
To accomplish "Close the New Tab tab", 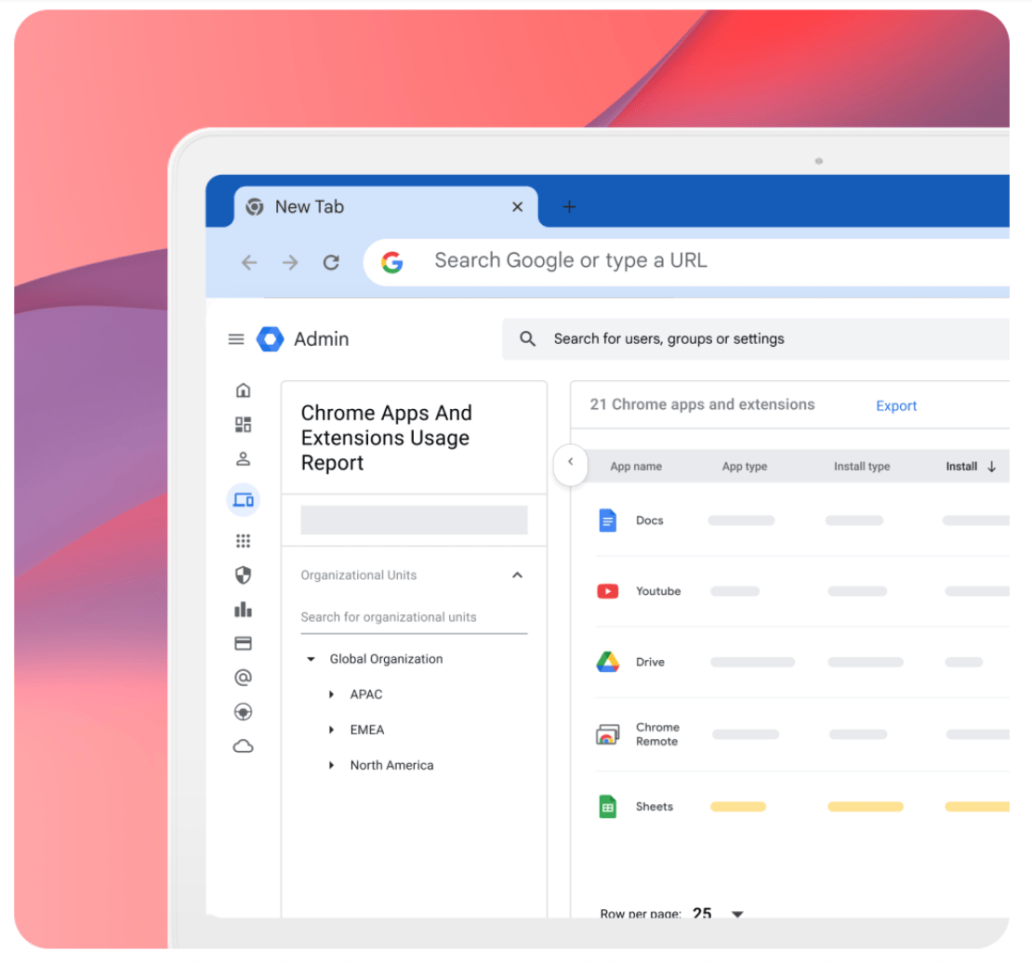I will click(x=517, y=206).
